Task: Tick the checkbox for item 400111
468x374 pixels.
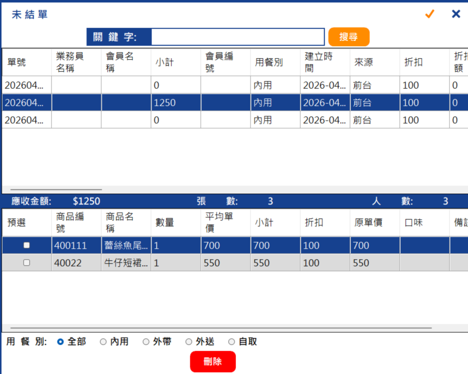Action: [27, 245]
